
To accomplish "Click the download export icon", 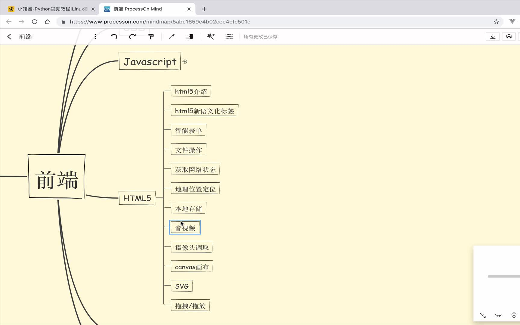I will 493,37.
